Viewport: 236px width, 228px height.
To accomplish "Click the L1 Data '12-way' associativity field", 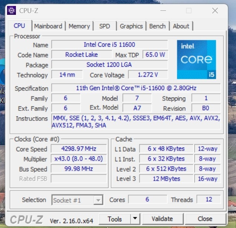I will (207, 149).
